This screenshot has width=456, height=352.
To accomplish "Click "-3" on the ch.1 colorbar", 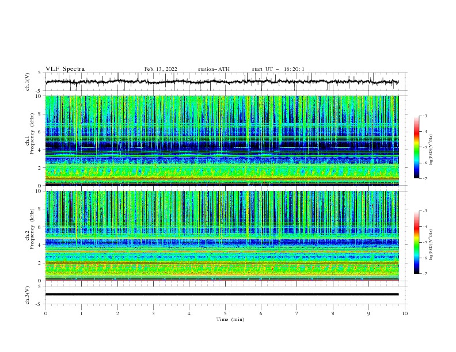I will [424, 116].
